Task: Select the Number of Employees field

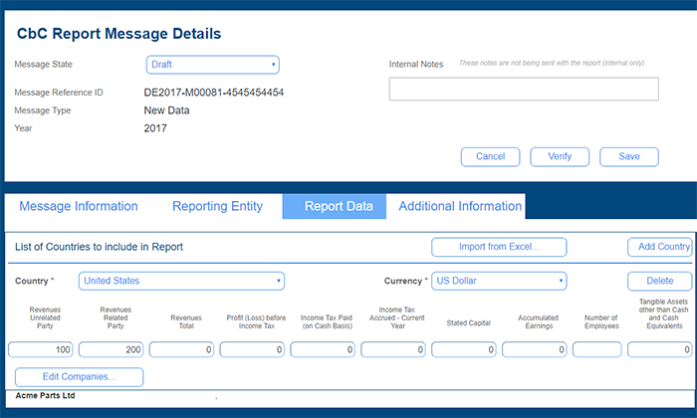Action: 597,349
